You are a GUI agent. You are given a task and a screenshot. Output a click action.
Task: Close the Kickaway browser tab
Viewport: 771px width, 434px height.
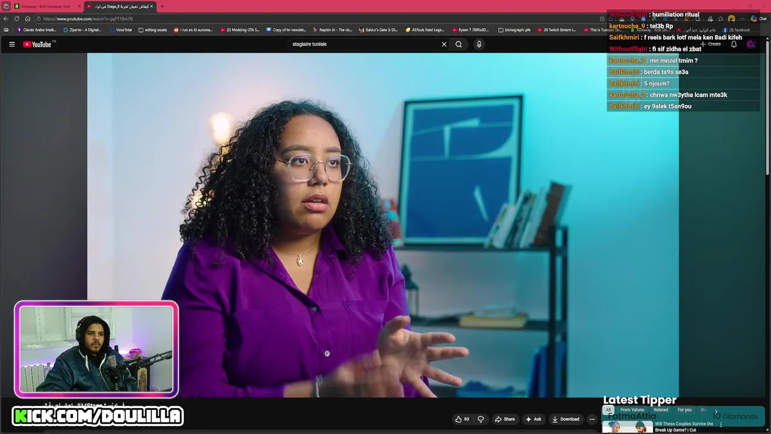[x=79, y=6]
